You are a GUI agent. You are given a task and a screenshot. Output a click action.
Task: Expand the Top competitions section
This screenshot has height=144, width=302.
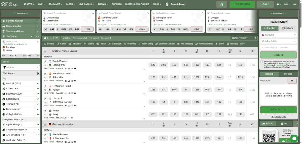click(38, 31)
